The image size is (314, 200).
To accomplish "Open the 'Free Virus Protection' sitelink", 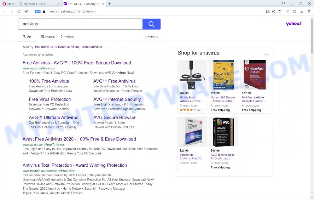I will (x=50, y=99).
